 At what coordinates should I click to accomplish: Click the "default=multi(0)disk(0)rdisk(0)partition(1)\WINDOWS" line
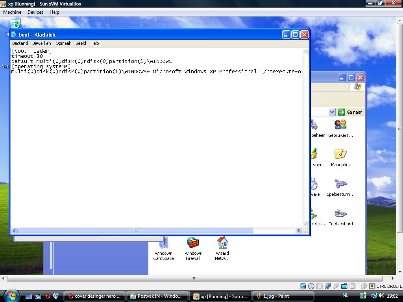91,61
